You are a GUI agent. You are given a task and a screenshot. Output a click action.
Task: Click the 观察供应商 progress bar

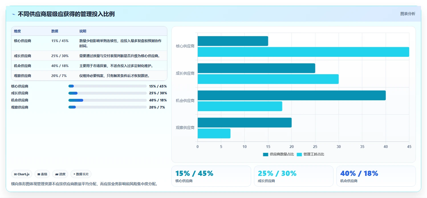[x=107, y=107]
